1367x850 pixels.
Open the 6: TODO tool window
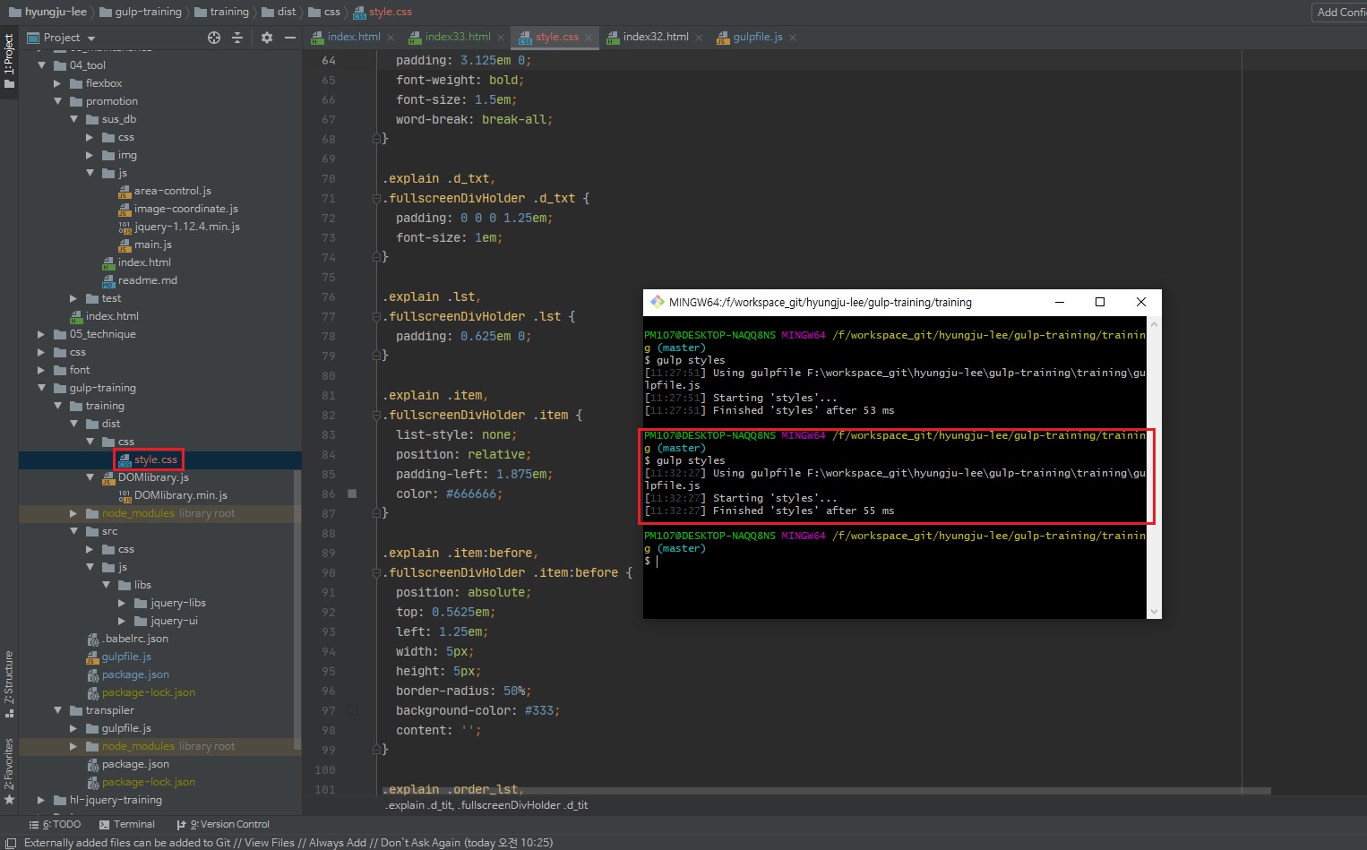[x=55, y=824]
